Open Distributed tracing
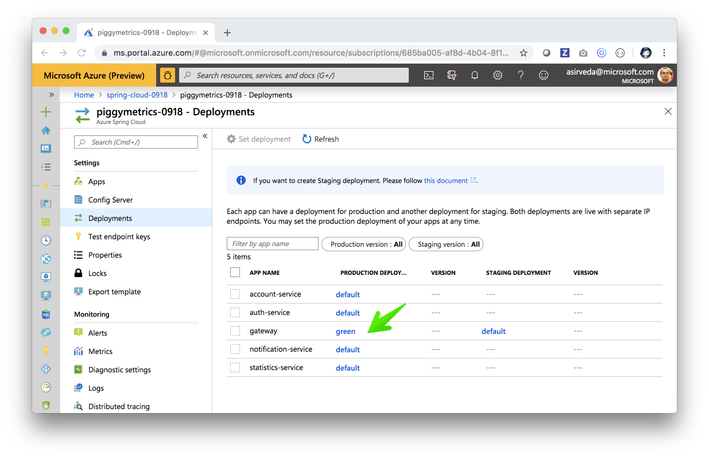The width and height of the screenshot is (709, 459). (x=119, y=406)
